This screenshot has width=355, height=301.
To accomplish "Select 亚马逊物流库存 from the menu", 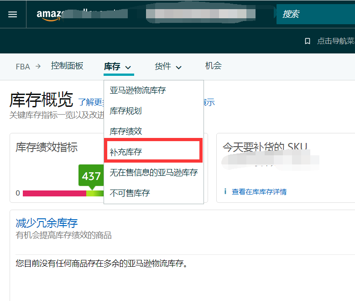I will 154,90.
